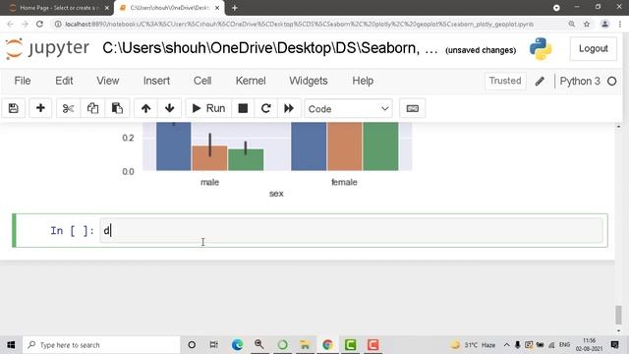The width and height of the screenshot is (629, 354).
Task: Open the Widgets menu
Action: click(x=308, y=81)
